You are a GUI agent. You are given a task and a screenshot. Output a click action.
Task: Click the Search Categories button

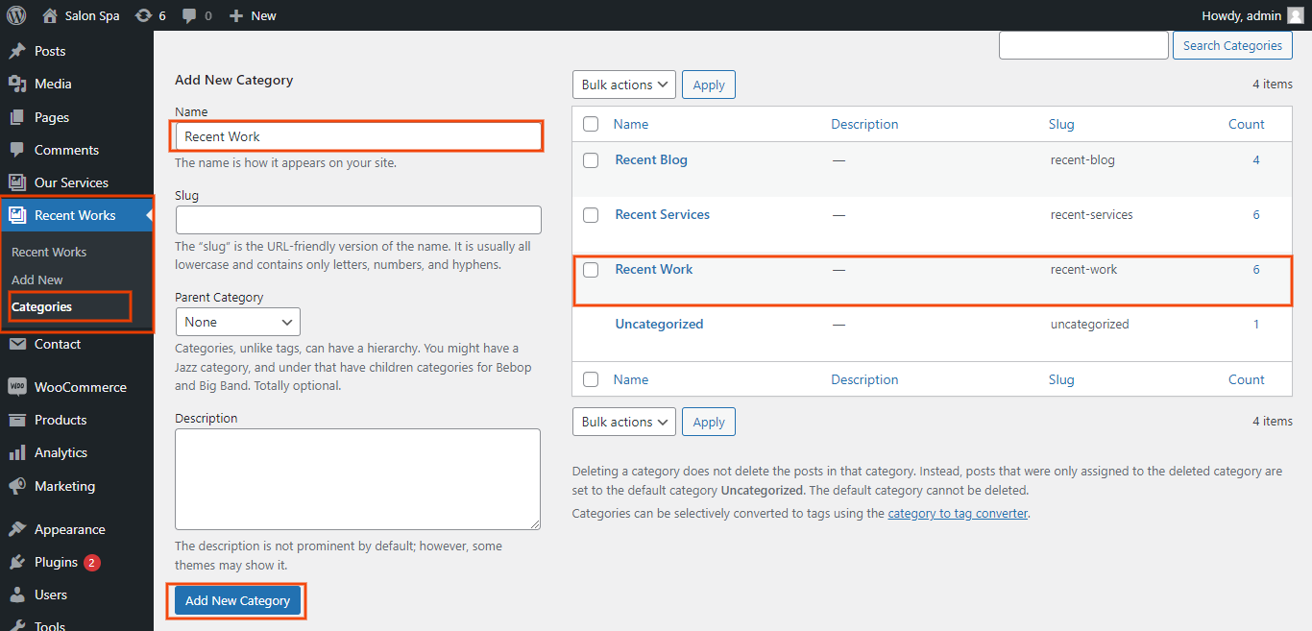1232,45
